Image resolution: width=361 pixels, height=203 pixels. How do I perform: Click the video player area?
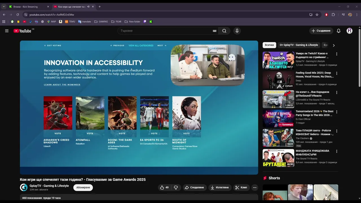[x=139, y=107]
